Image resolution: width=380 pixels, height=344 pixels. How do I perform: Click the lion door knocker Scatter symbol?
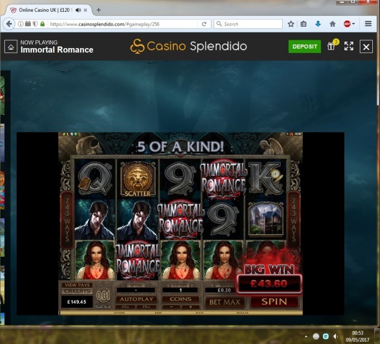coord(137,179)
